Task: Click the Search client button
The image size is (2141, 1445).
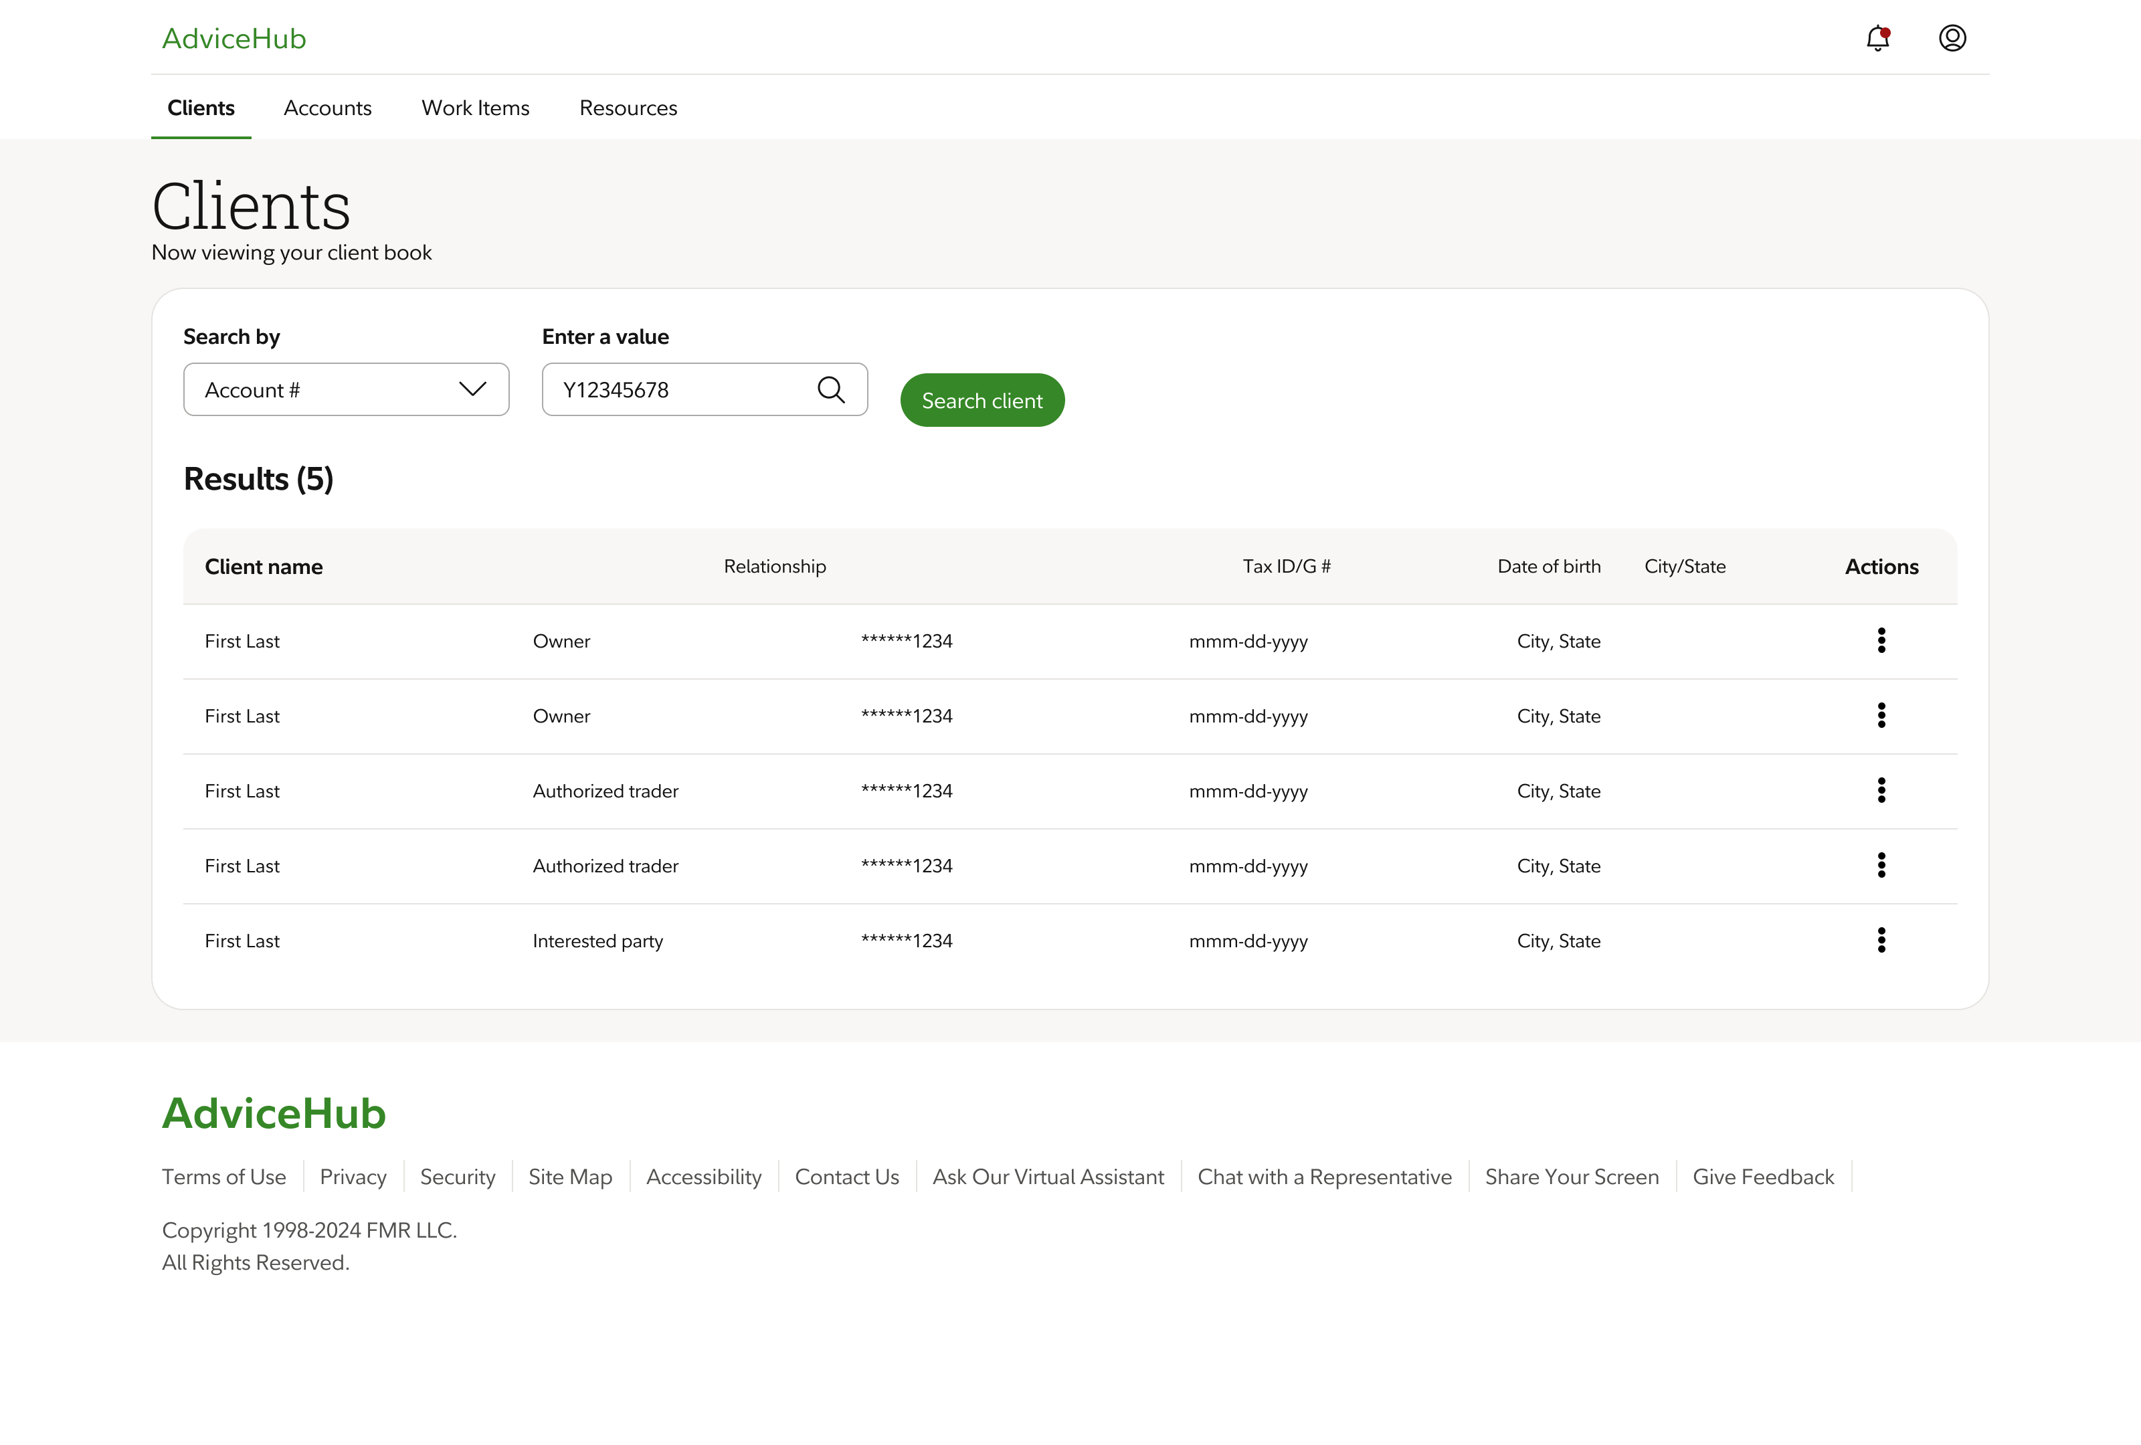Action: (982, 401)
